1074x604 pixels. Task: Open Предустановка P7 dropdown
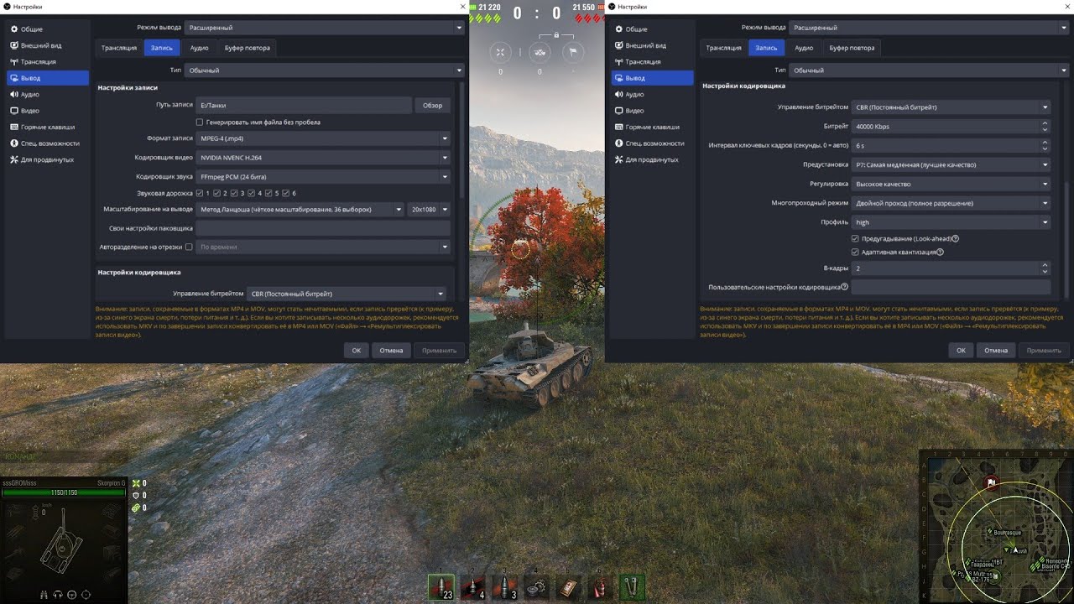(951, 165)
